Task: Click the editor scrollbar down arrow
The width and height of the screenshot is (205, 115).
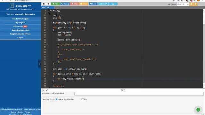Action: pos(204,87)
